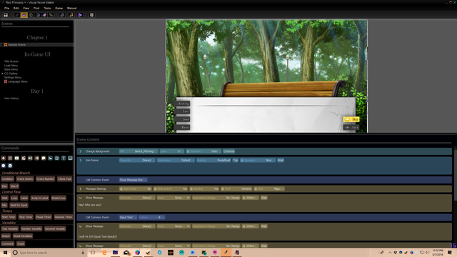Screen dimensions: 457x257
Task: Open the View menu
Action: (26, 8)
